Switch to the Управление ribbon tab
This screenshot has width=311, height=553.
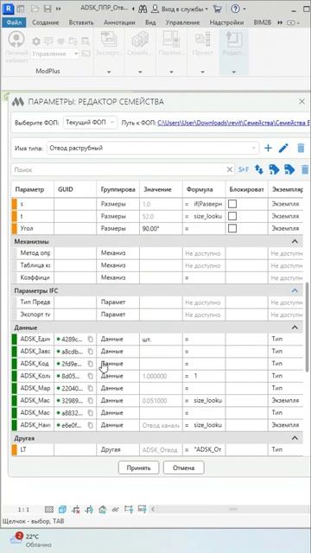click(x=182, y=22)
